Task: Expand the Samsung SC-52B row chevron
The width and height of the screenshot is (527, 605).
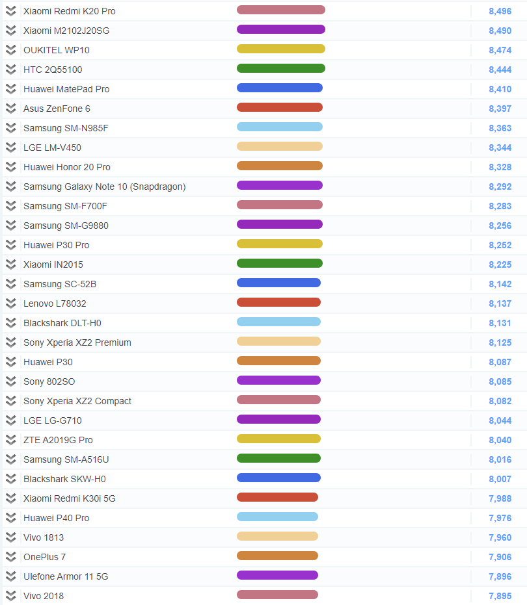Action: click(x=11, y=284)
